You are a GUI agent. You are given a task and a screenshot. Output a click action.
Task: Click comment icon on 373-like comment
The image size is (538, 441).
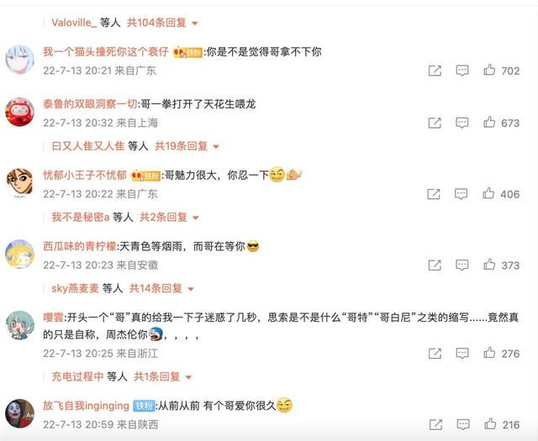coord(462,265)
